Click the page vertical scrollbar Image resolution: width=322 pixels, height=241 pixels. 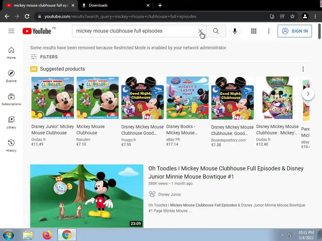[x=319, y=31]
